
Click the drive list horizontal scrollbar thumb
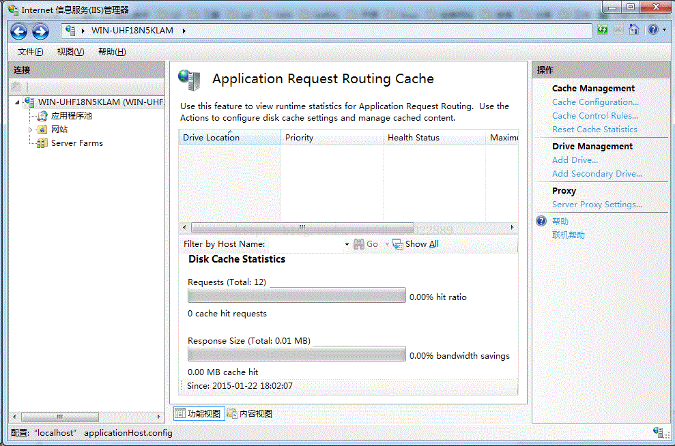pyautogui.click(x=302, y=227)
